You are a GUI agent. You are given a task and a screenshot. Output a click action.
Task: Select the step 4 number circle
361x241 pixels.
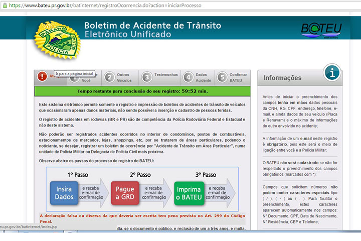pyautogui.click(x=188, y=77)
